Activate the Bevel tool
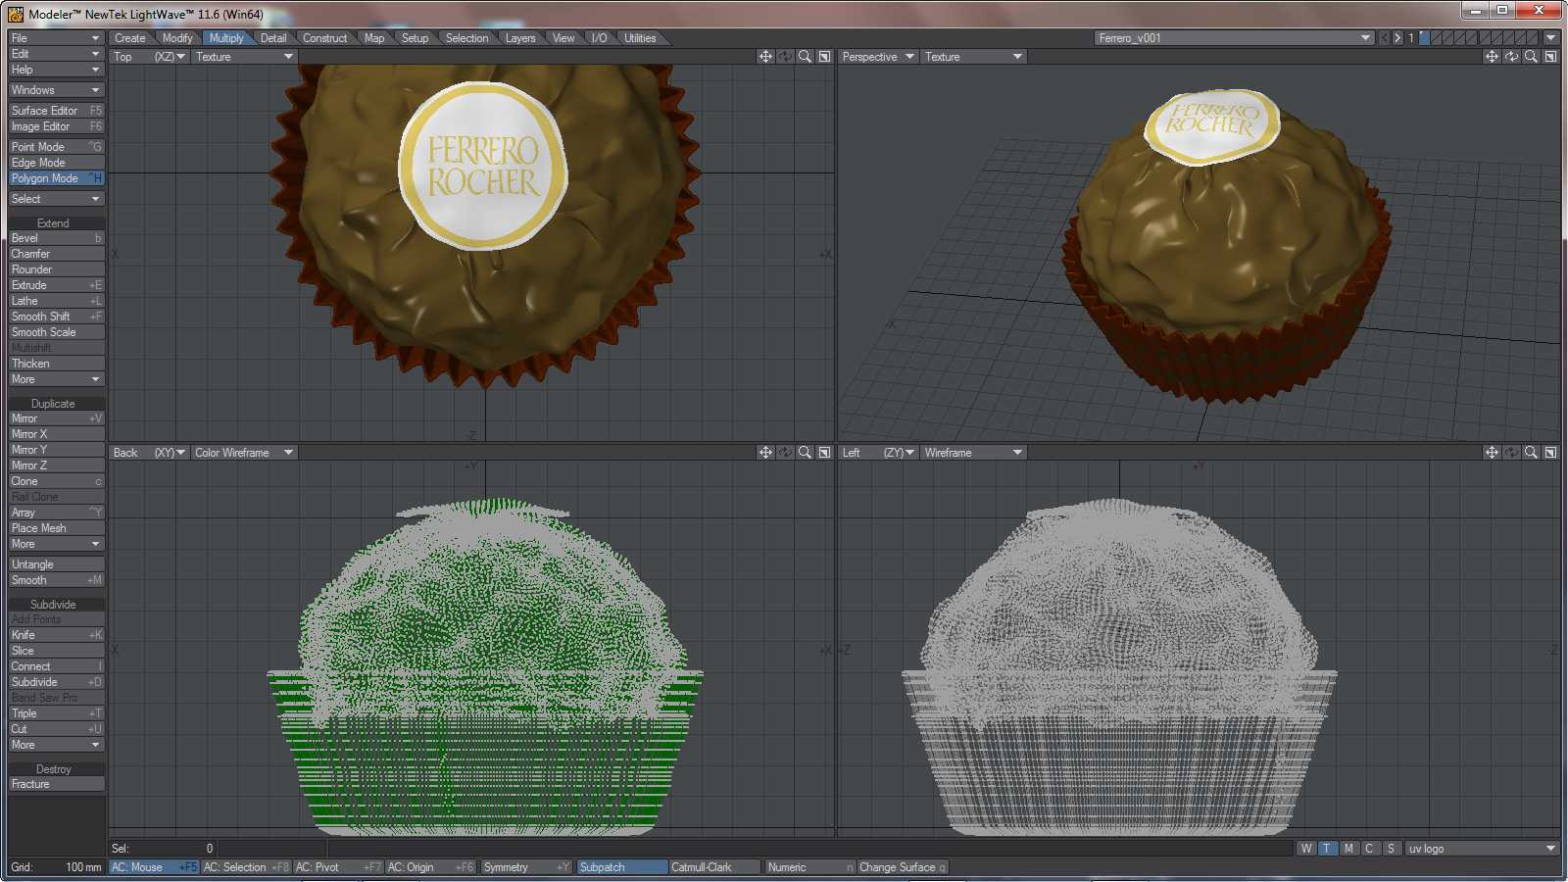Image resolution: width=1568 pixels, height=882 pixels. coord(56,238)
